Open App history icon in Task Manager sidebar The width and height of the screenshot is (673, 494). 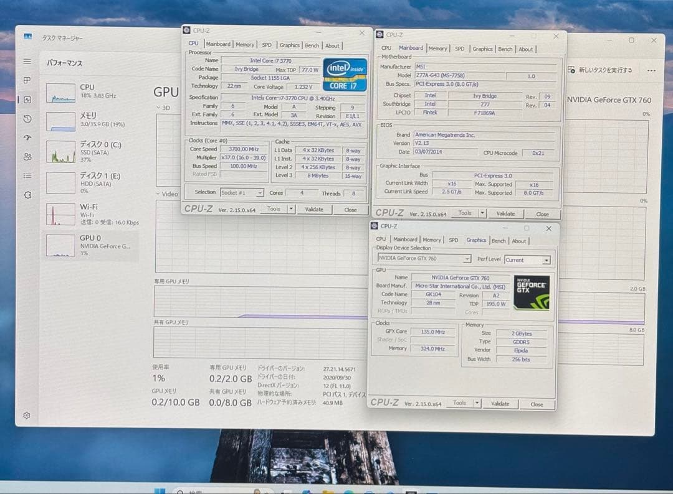27,119
